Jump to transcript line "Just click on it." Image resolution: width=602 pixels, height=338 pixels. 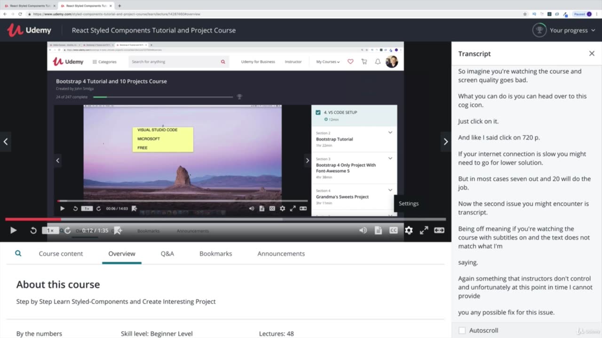point(478,121)
